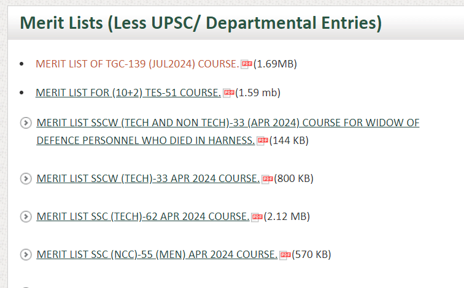Open SSCW (TECH AND NON TECH)-33 widow link
This screenshot has width=464, height=288.
coord(228,123)
